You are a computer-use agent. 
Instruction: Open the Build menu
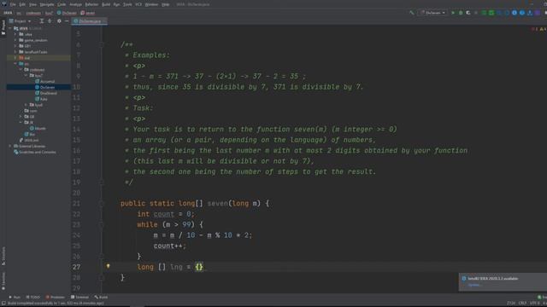point(106,4)
